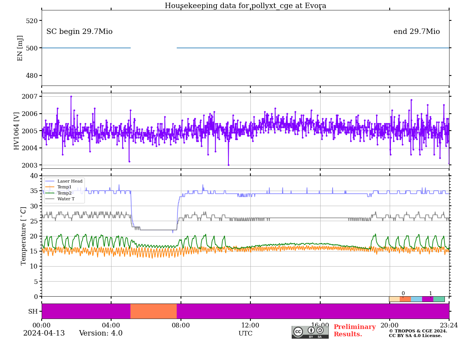This screenshot has width=463, height=339.
Task: Click the colorbar label '0'
Action: click(x=403, y=294)
